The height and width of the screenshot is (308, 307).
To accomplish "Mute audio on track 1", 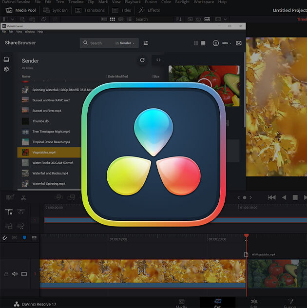I will (15, 274).
